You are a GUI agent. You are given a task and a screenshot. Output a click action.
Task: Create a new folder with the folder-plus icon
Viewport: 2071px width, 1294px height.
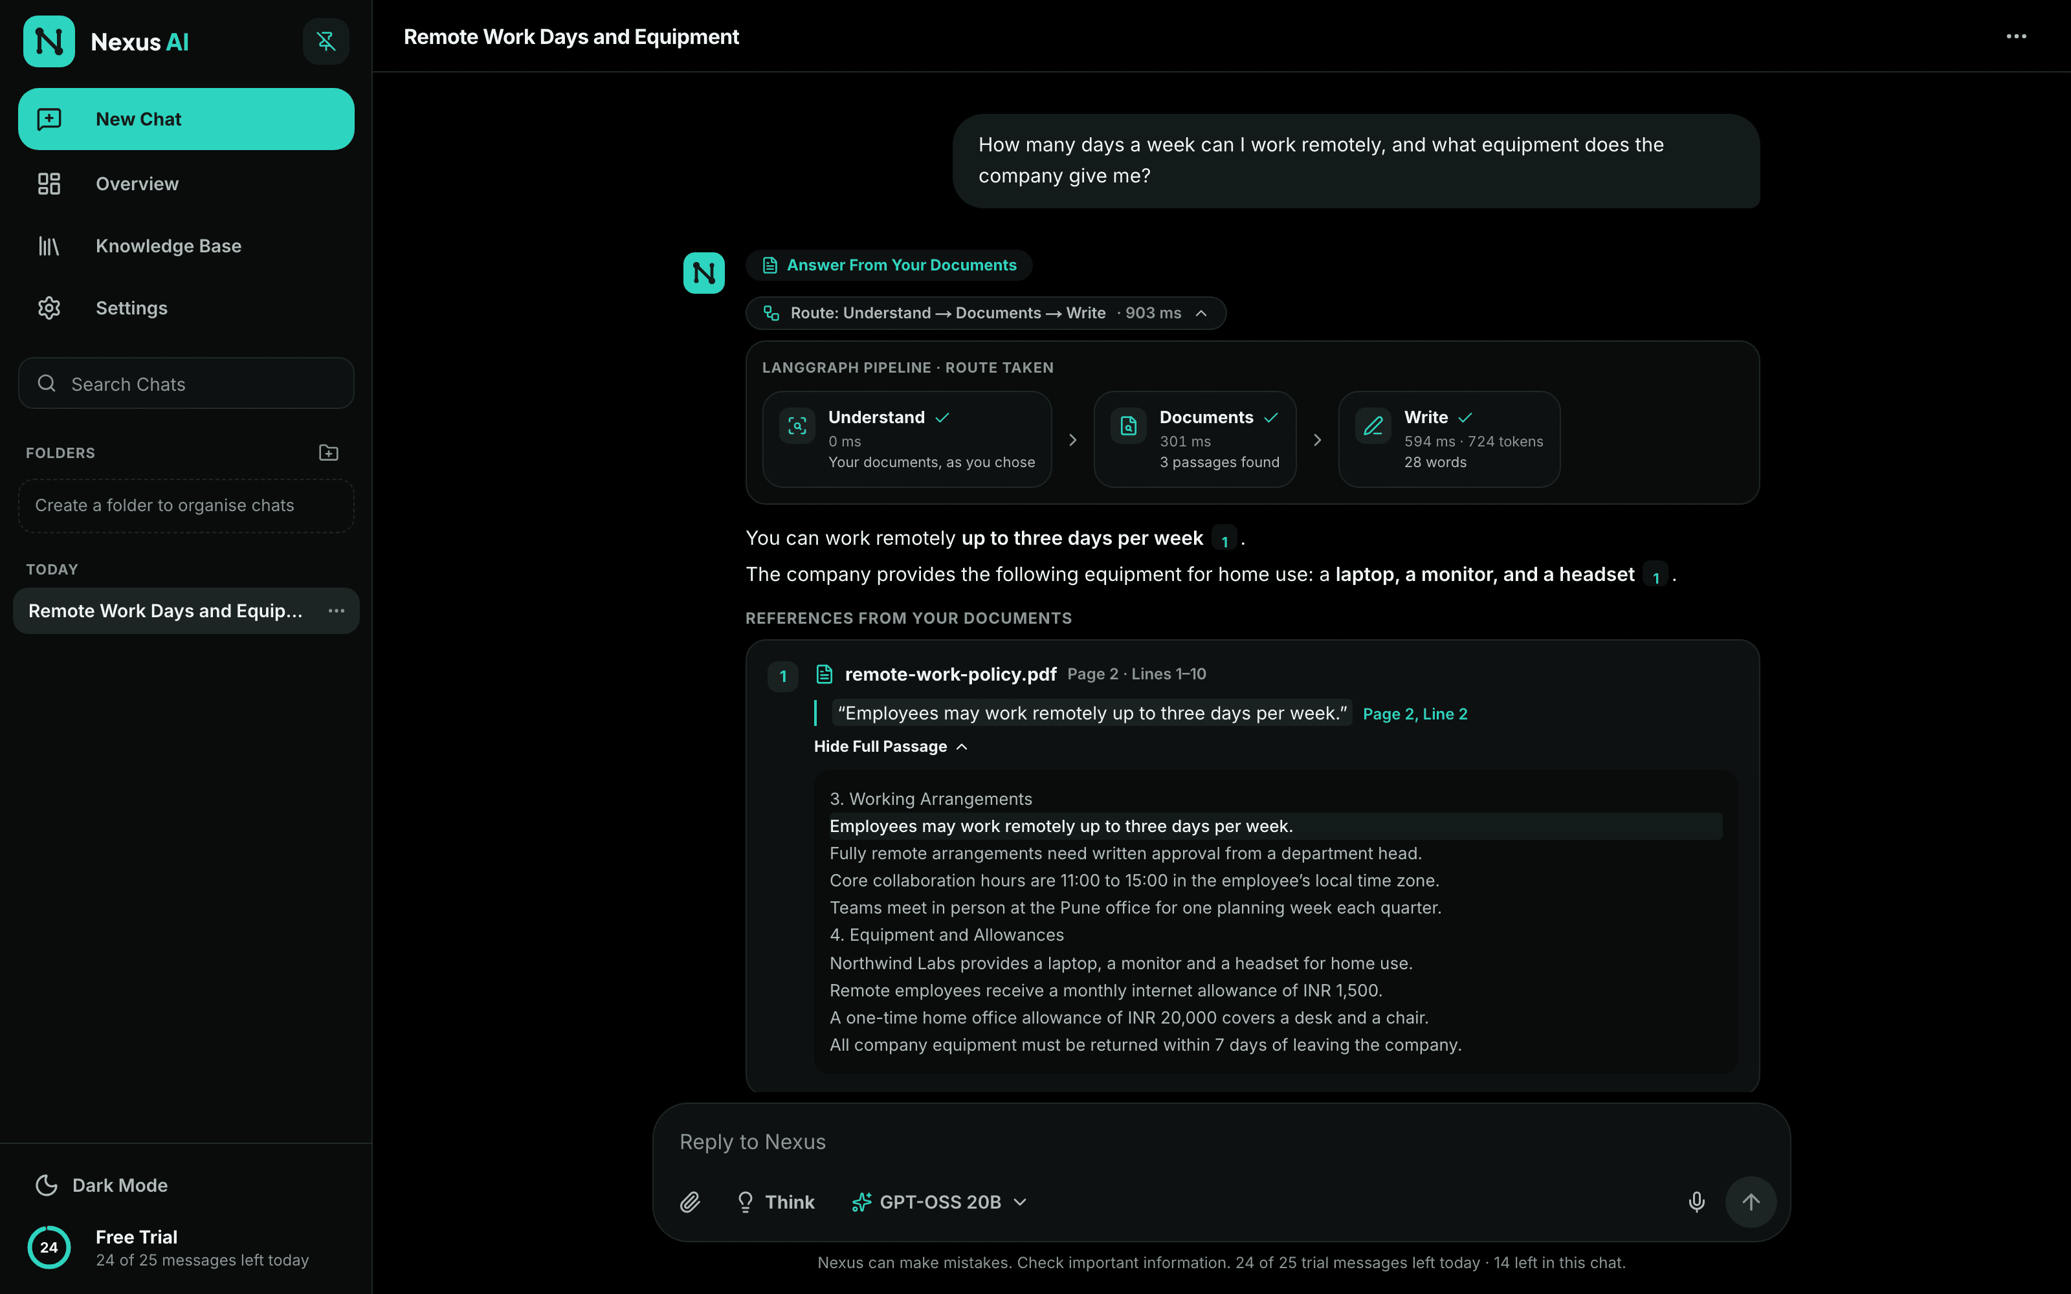329,453
